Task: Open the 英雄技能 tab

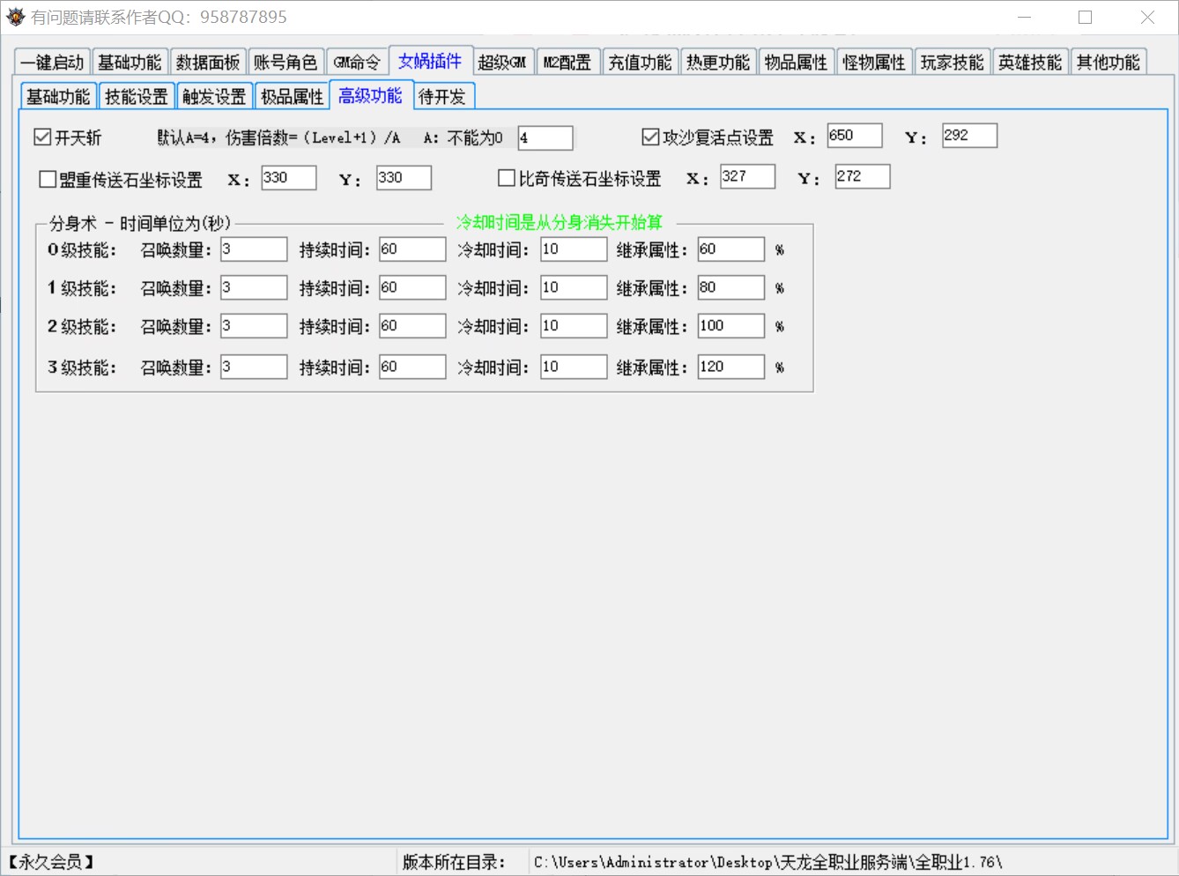Action: [1030, 62]
